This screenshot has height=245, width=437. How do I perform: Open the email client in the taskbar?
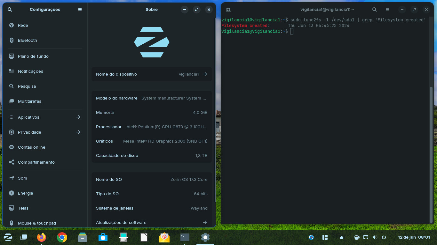click(x=164, y=237)
